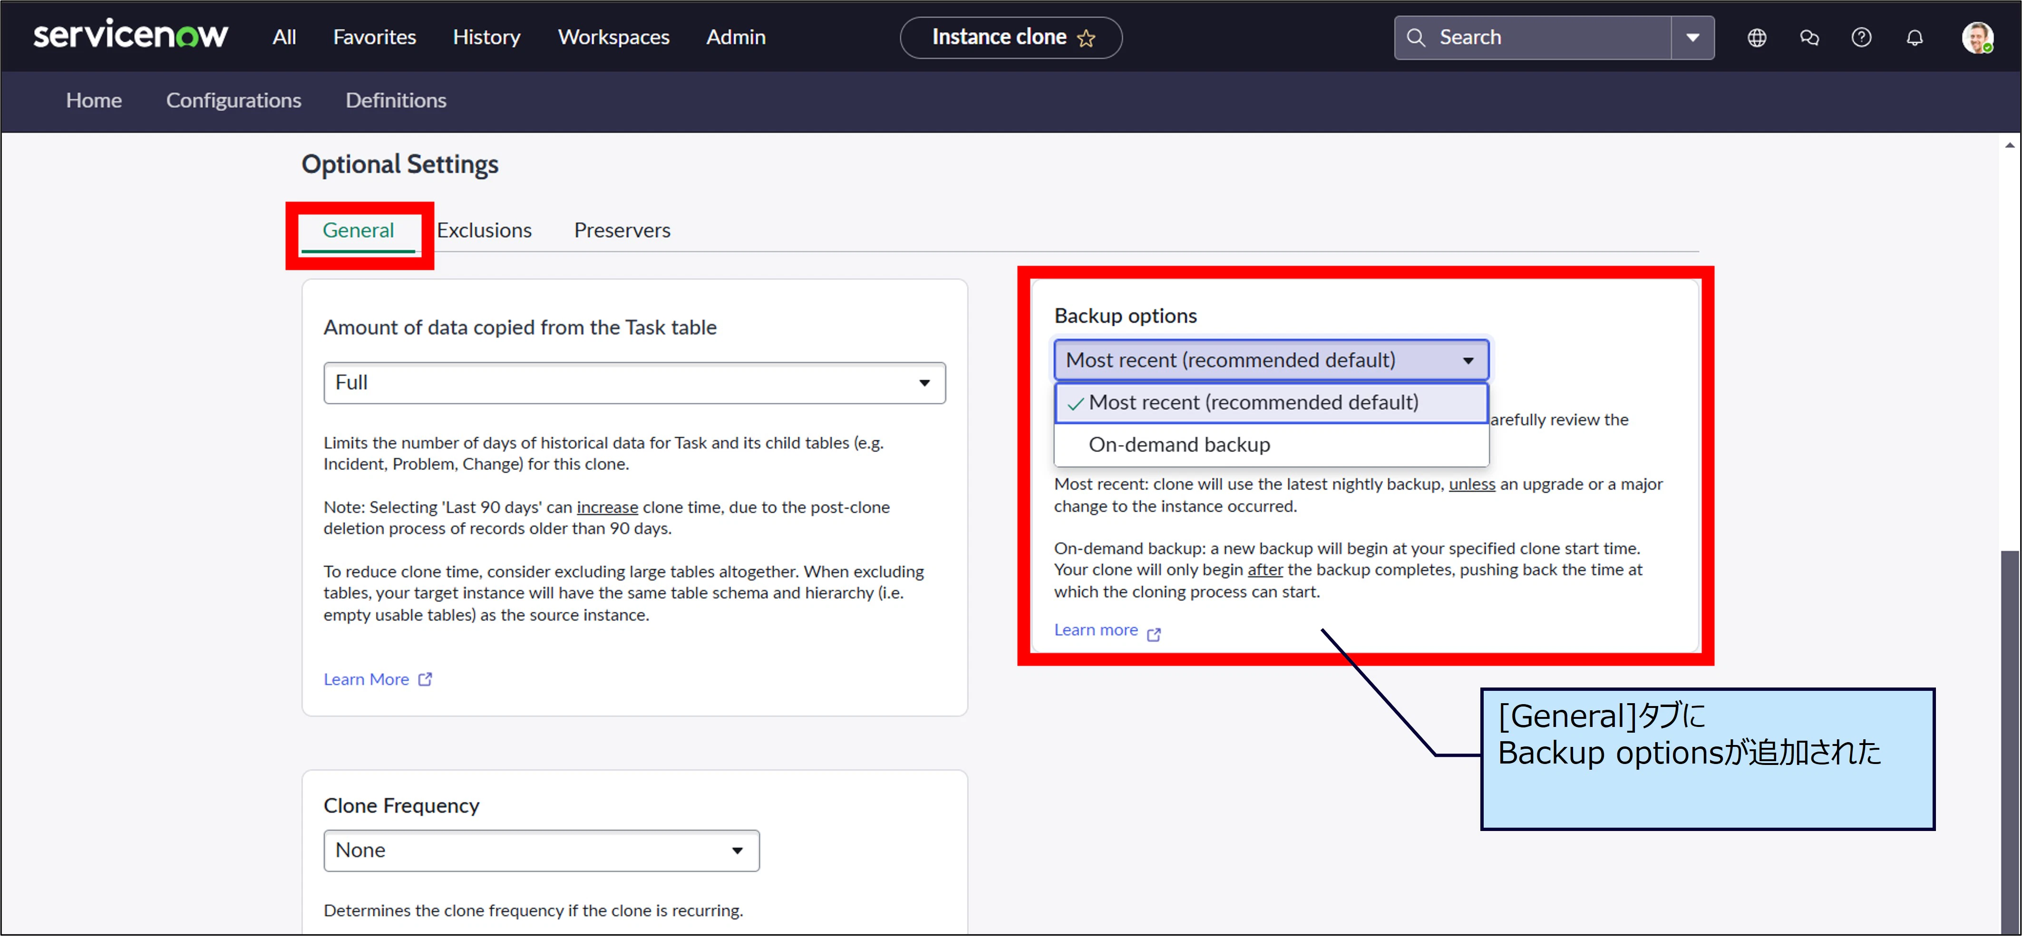
Task: Click Learn More link under Task table
Action: [x=367, y=679]
